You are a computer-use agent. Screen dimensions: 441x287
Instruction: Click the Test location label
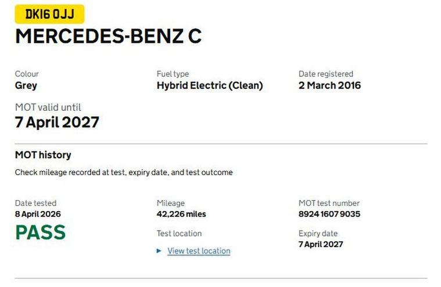179,234
